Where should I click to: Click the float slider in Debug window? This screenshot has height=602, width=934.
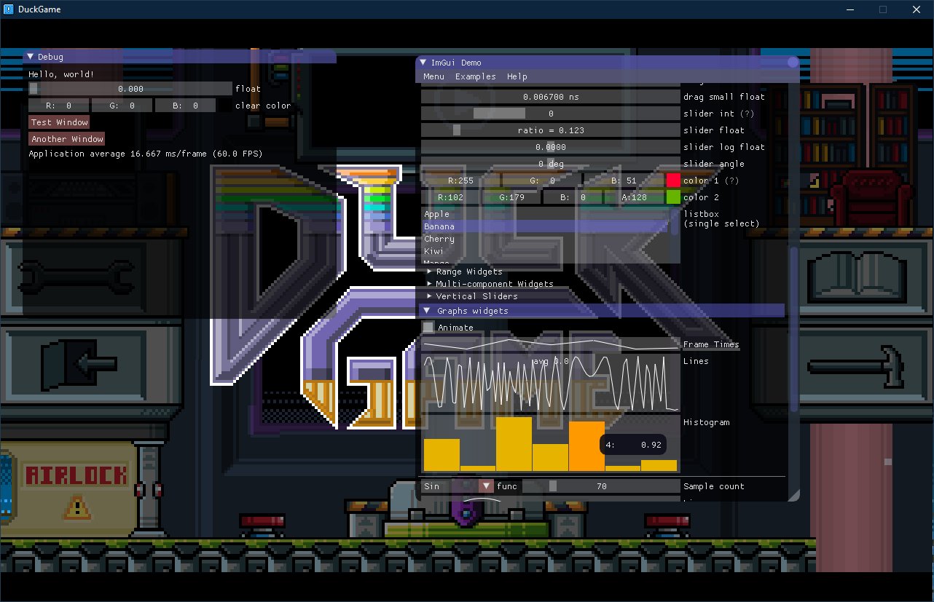130,89
